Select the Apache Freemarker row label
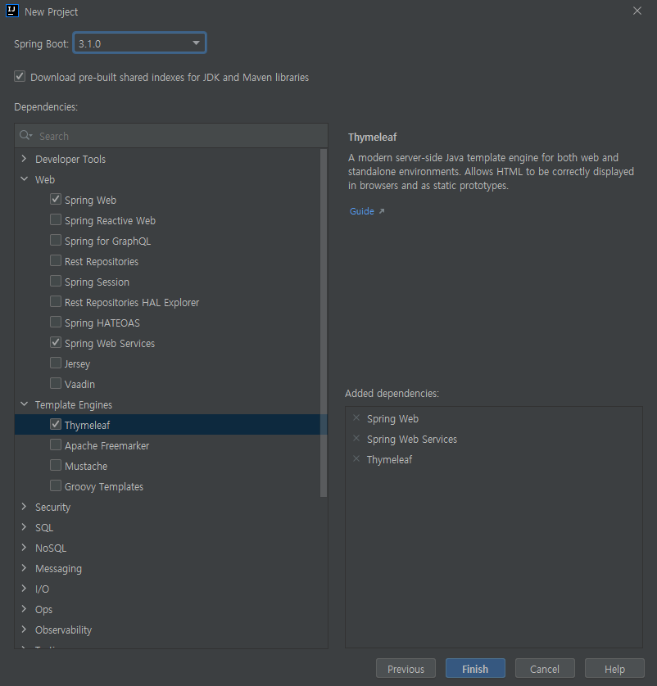Viewport: 657px width, 686px height. (106, 446)
